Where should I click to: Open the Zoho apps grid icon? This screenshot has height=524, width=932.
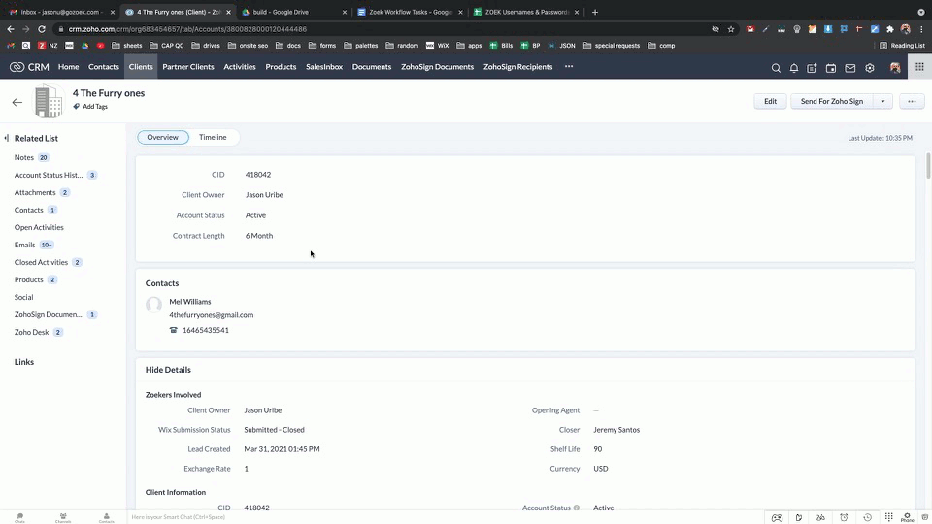click(919, 67)
